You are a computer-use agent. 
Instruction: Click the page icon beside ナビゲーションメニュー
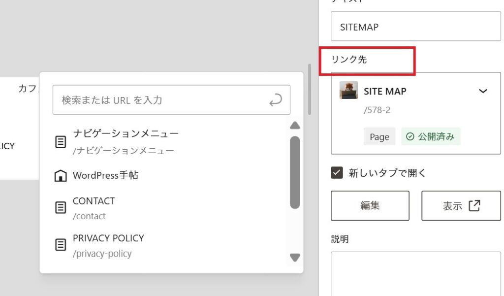(61, 141)
